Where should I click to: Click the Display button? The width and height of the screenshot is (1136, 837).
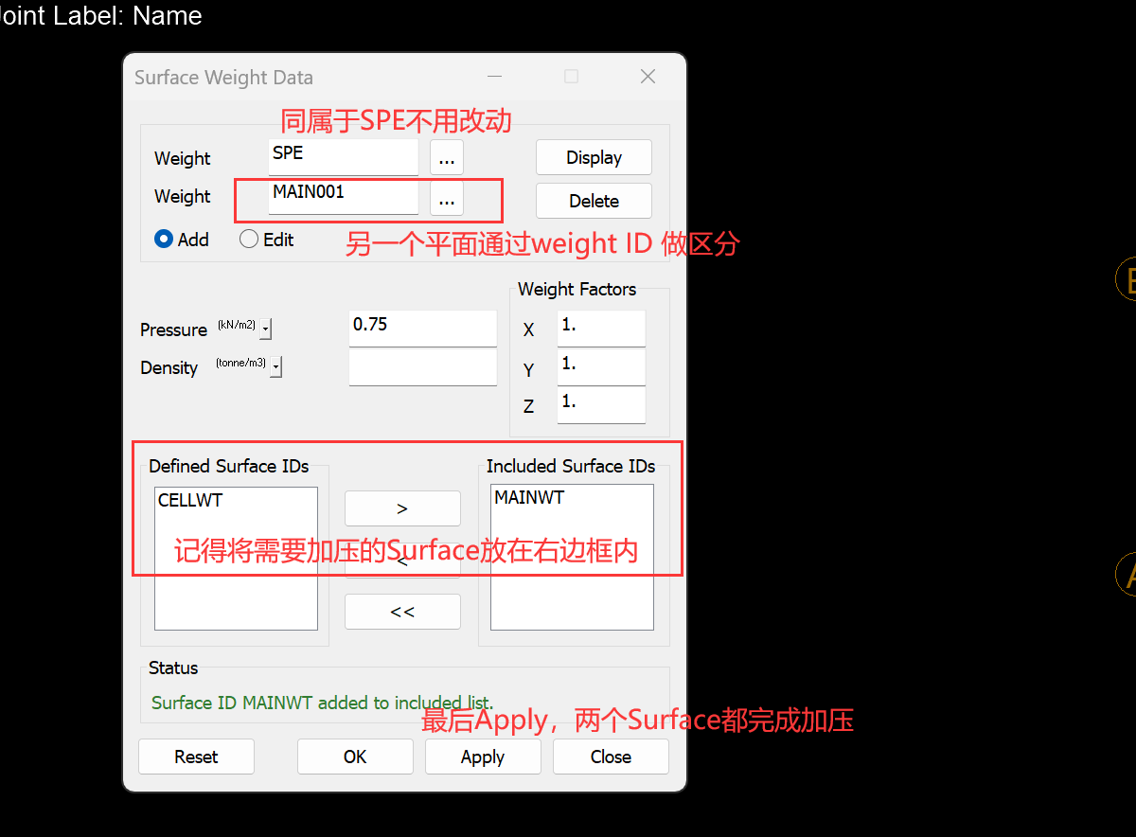point(594,158)
